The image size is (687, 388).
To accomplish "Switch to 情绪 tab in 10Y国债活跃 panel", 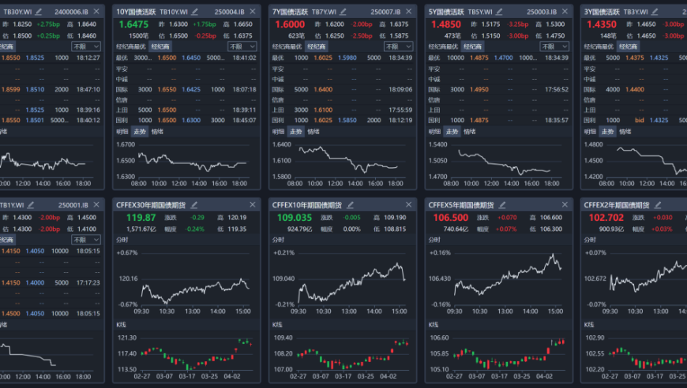I will tap(157, 132).
